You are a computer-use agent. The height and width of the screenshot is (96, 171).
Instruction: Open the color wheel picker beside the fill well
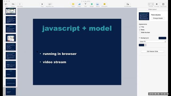click(145, 45)
